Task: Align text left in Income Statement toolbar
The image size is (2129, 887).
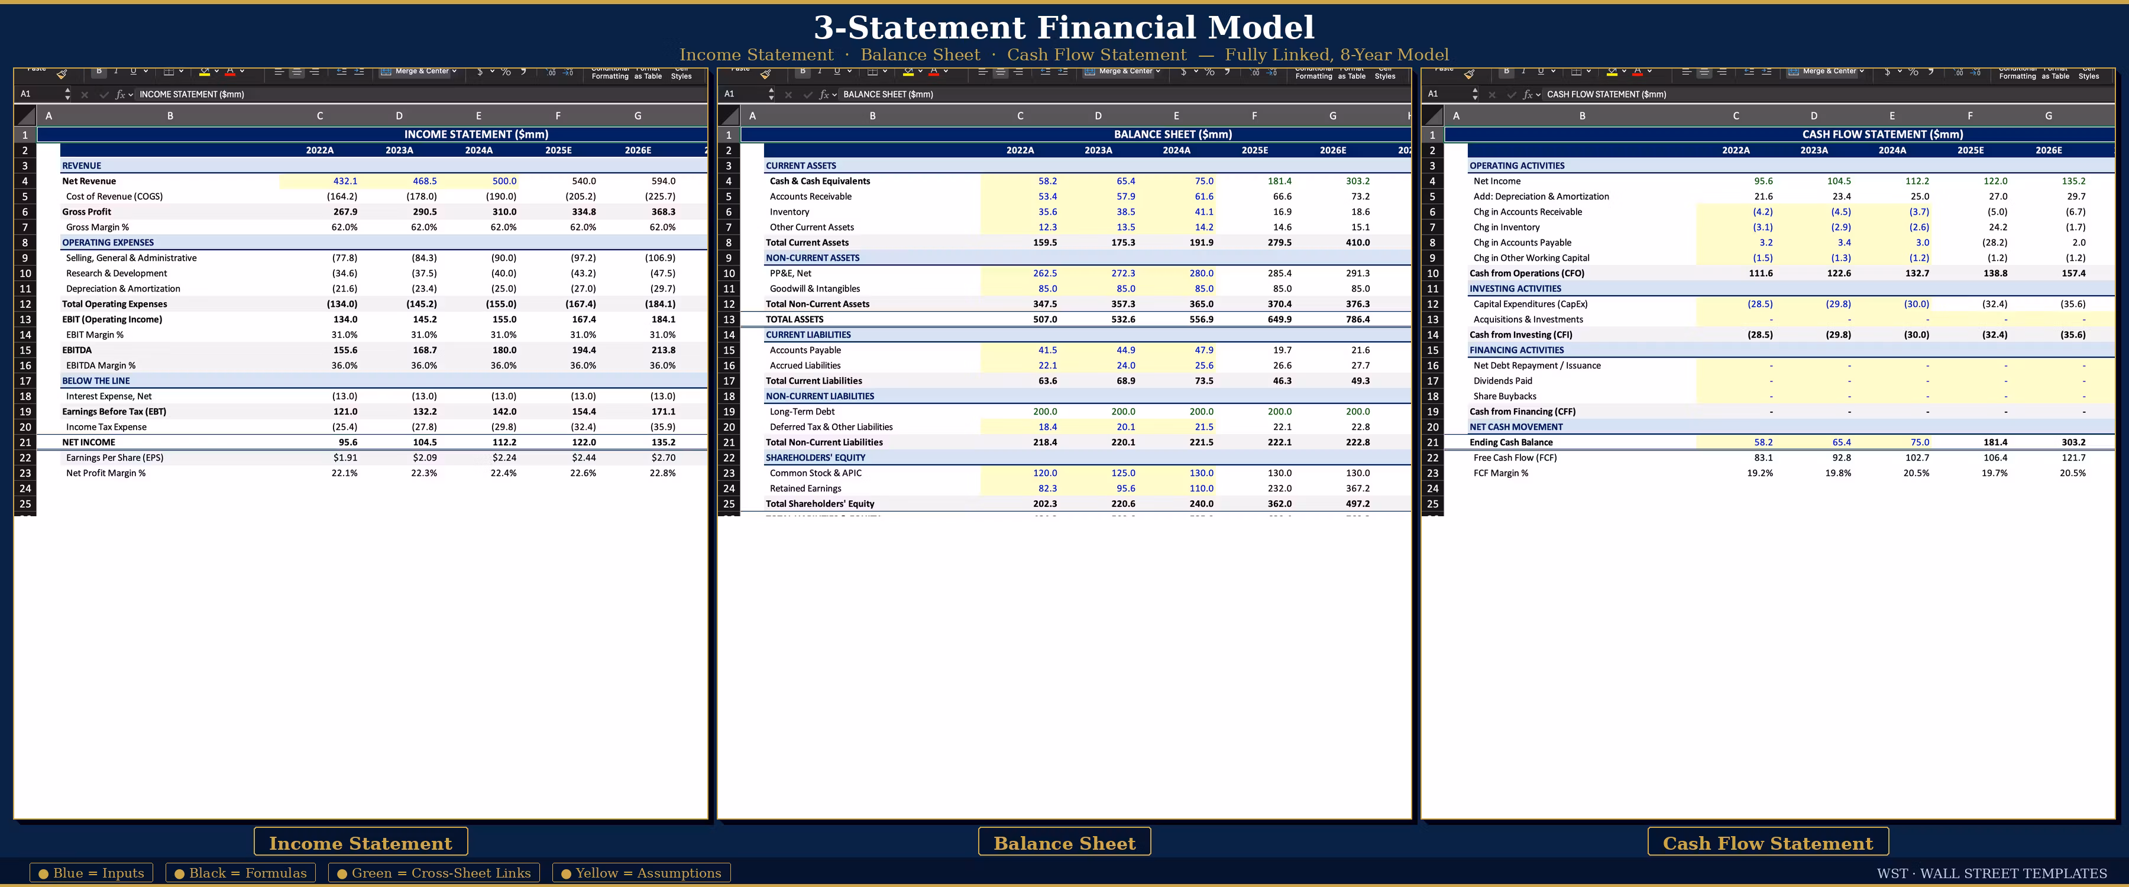Action: [x=279, y=72]
